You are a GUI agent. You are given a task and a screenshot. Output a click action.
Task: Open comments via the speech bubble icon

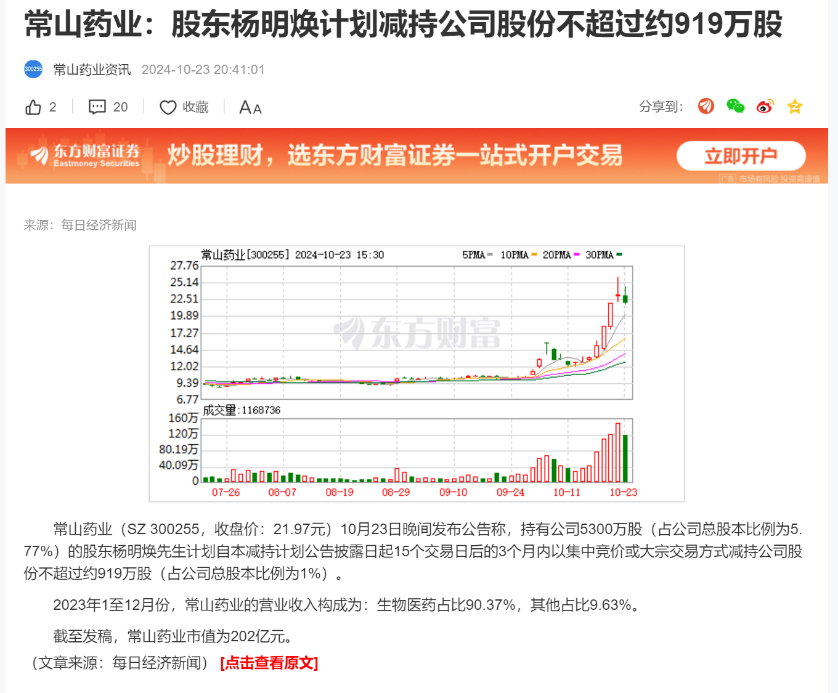(x=97, y=107)
